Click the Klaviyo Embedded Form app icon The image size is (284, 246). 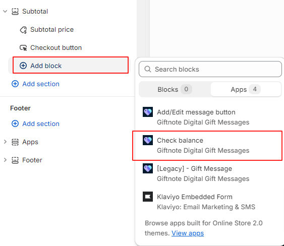point(148,197)
